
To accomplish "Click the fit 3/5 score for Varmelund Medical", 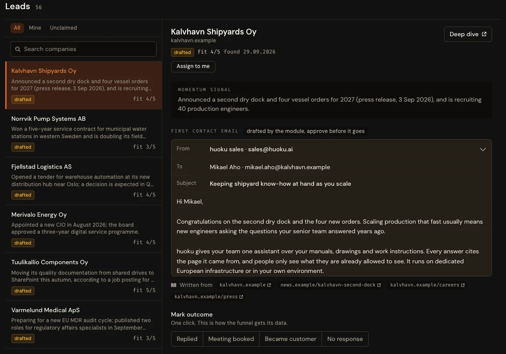I will [144, 338].
